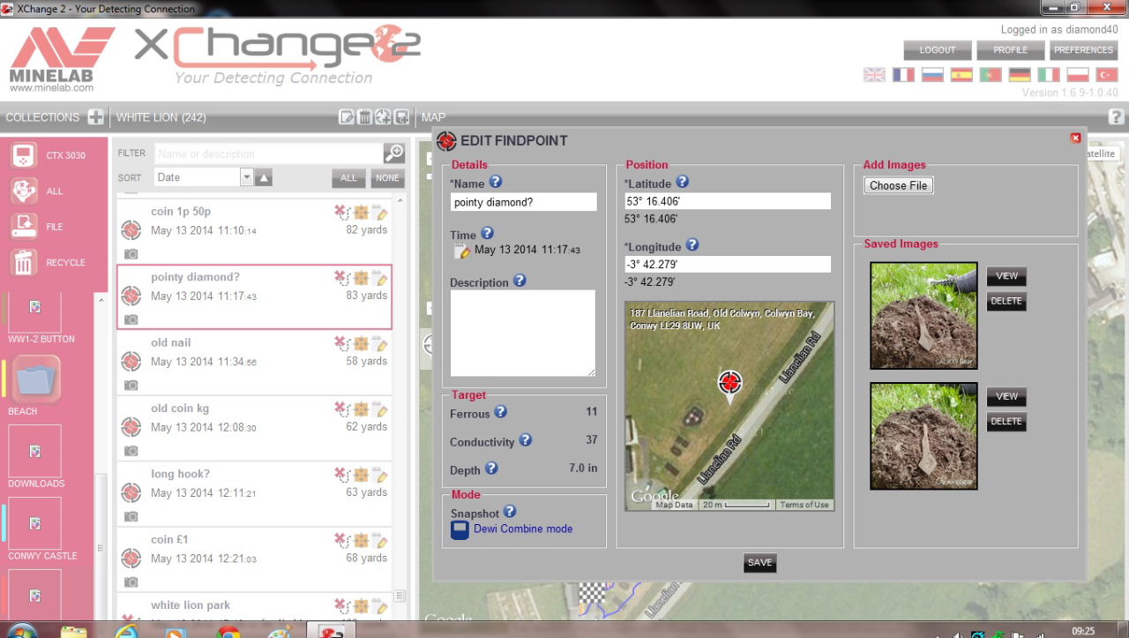Click the edit collection icon in toolbar
Screen dimensions: 1129x638
point(348,116)
